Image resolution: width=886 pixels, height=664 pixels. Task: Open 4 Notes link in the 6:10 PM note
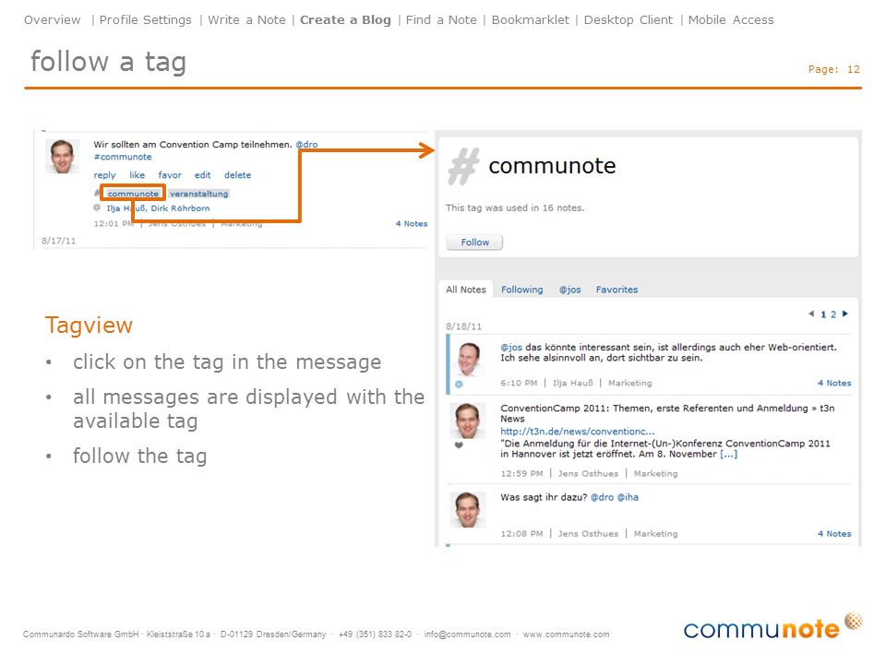pos(834,383)
